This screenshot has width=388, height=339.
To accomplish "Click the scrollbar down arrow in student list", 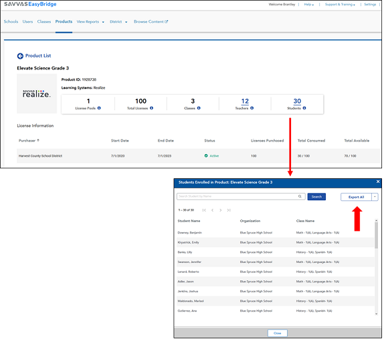I will coord(376,314).
